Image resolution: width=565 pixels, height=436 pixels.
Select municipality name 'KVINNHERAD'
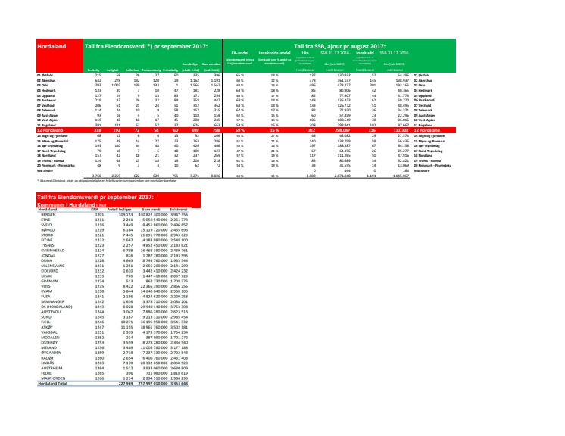point(52,251)
